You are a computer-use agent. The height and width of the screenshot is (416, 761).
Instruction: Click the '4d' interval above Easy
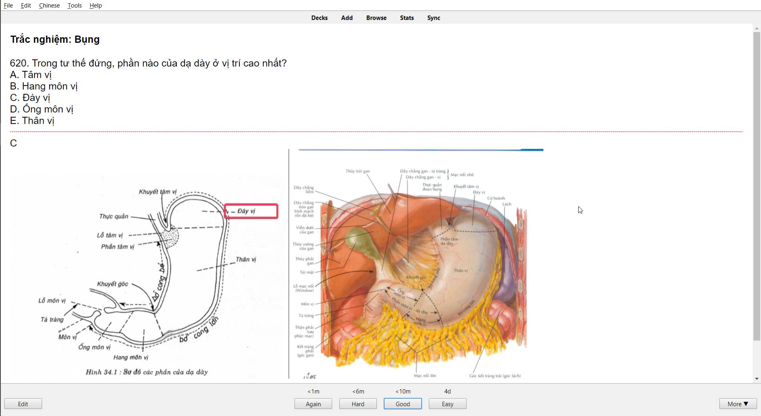(x=447, y=391)
